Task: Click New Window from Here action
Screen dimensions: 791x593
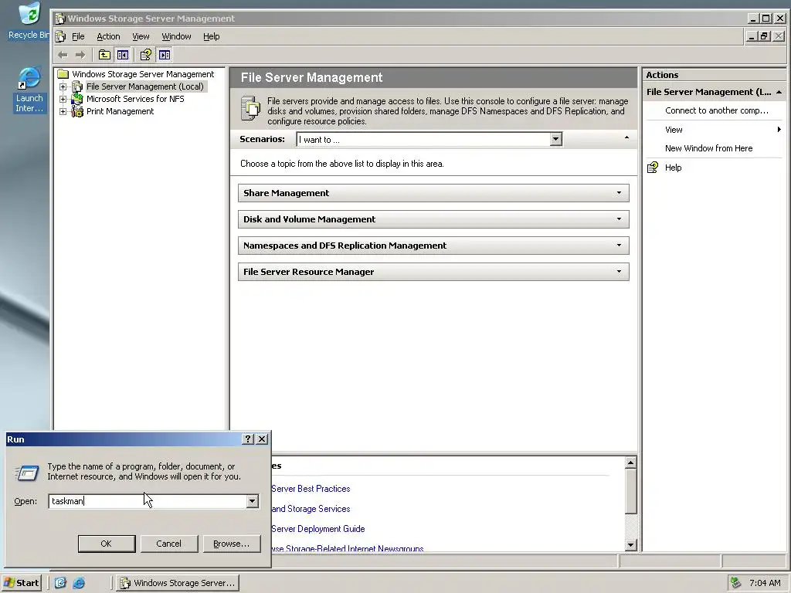Action: 708,148
